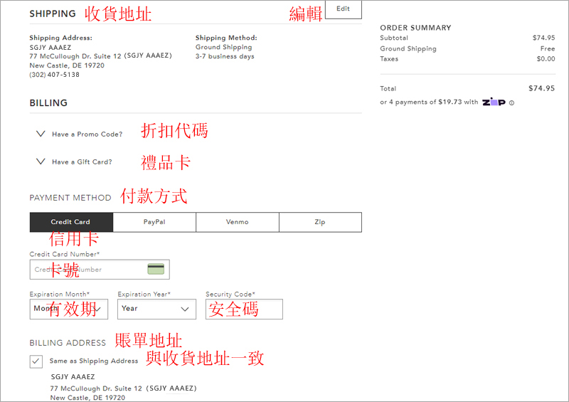569x402 pixels.
Task: Expand 'Have a Gift Card?' section
Action: click(82, 162)
